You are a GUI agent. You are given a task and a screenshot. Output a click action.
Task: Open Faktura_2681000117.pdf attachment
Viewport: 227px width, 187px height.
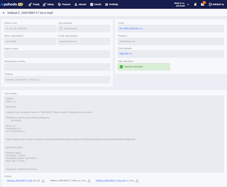[19, 181]
